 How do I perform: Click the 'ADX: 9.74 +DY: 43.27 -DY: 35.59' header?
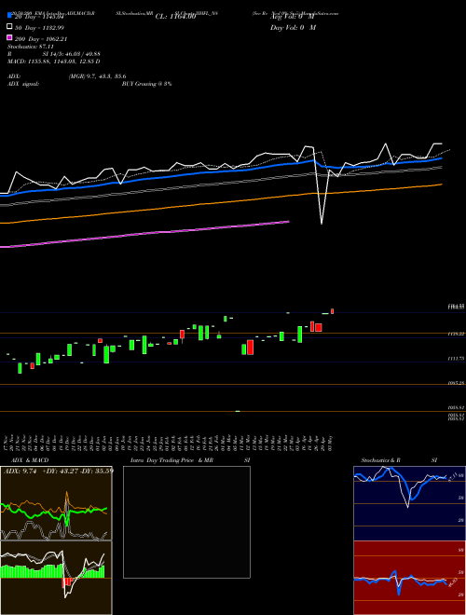tap(59, 471)
